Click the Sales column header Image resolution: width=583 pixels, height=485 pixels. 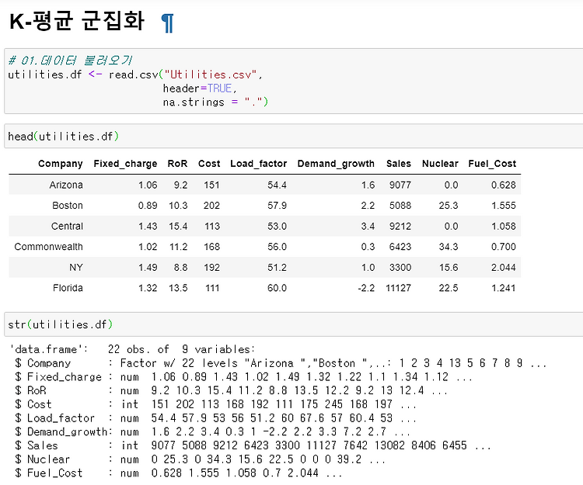tap(399, 164)
